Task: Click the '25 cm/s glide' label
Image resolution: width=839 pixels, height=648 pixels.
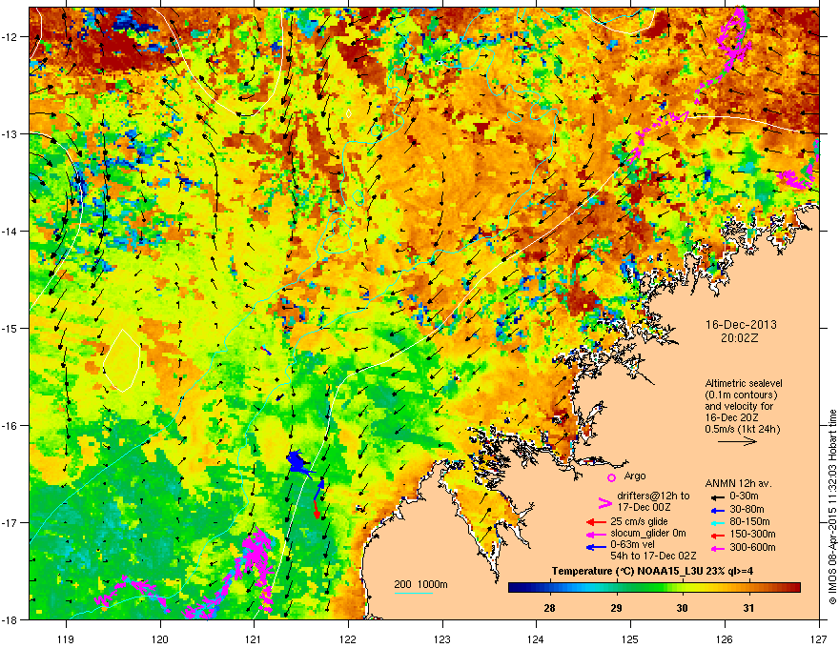Action: 640,521
